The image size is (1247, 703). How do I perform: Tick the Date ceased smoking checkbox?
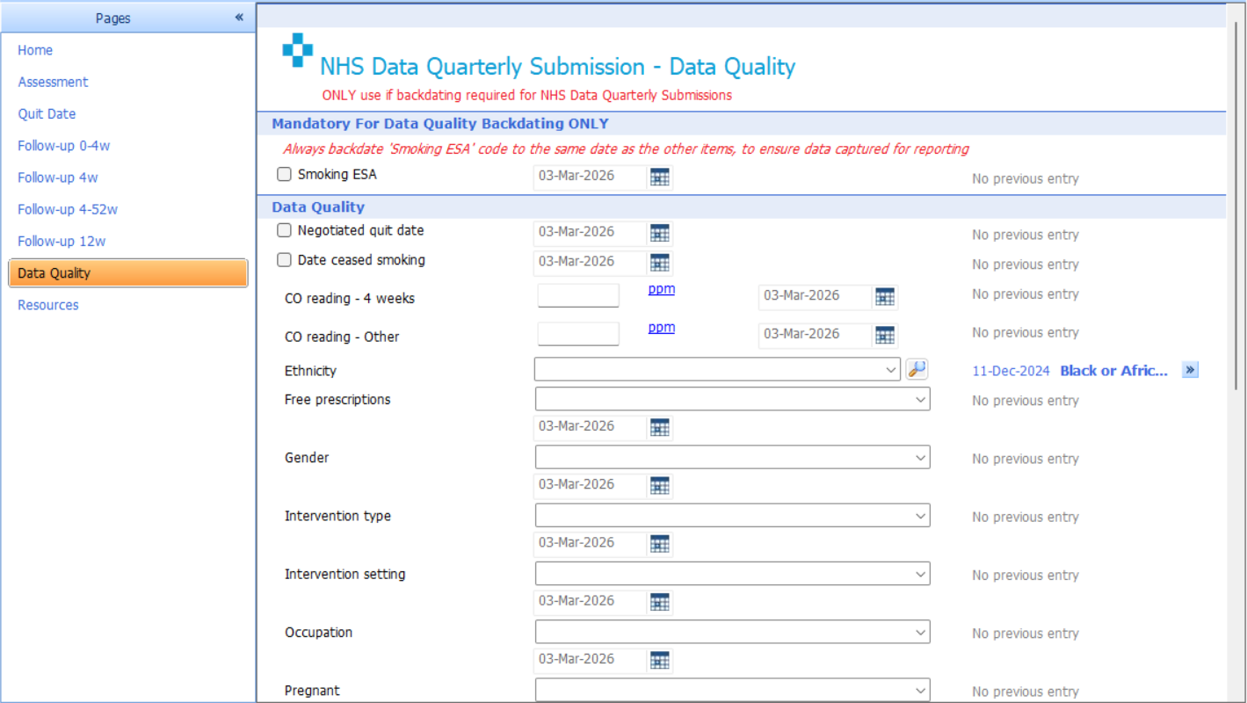pyautogui.click(x=284, y=260)
